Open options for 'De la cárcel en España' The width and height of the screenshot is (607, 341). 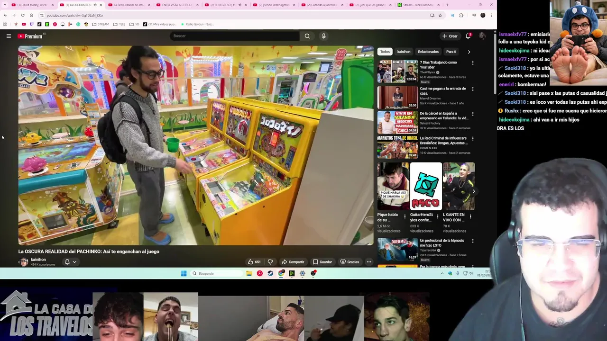(472, 114)
